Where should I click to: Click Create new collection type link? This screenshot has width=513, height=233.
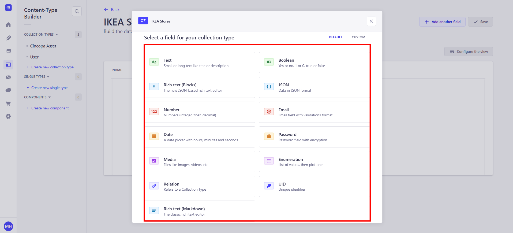pyautogui.click(x=50, y=67)
